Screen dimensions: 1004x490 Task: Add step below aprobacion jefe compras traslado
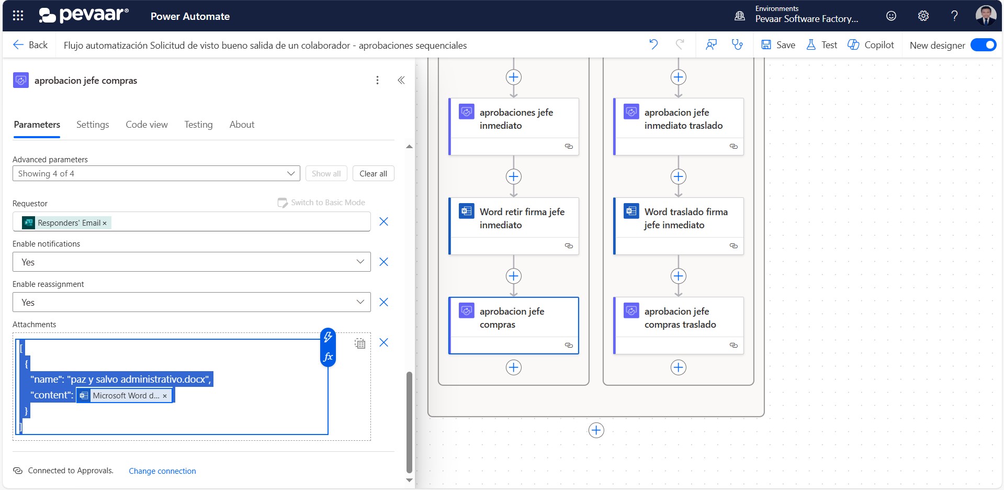(x=679, y=367)
